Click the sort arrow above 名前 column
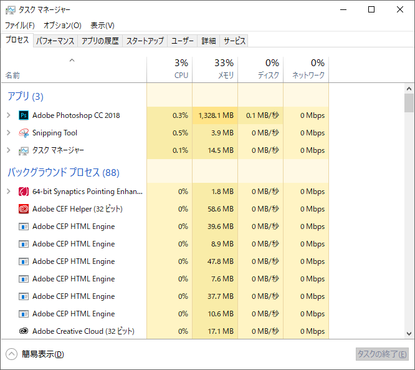This screenshot has width=415, height=370. coord(72,61)
